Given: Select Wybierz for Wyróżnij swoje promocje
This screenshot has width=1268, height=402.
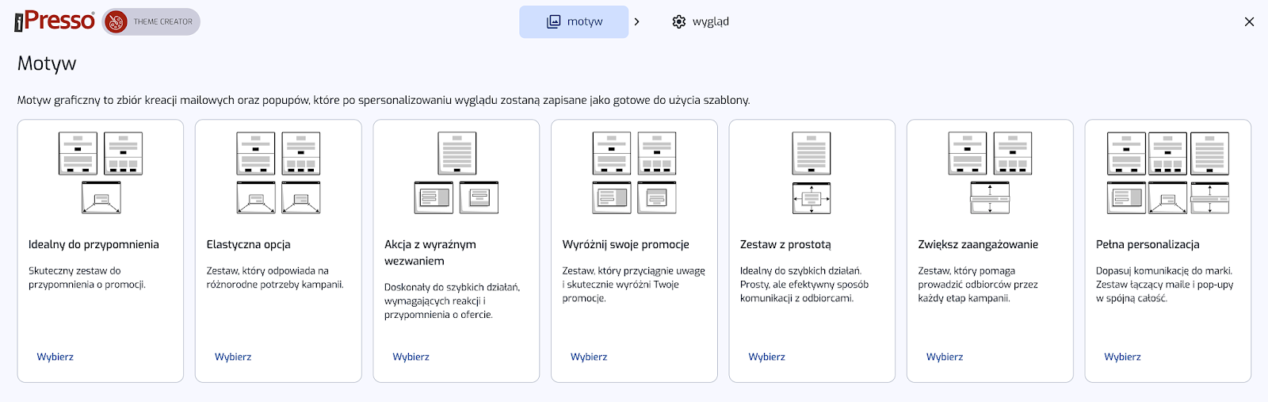Looking at the screenshot, I should (589, 357).
